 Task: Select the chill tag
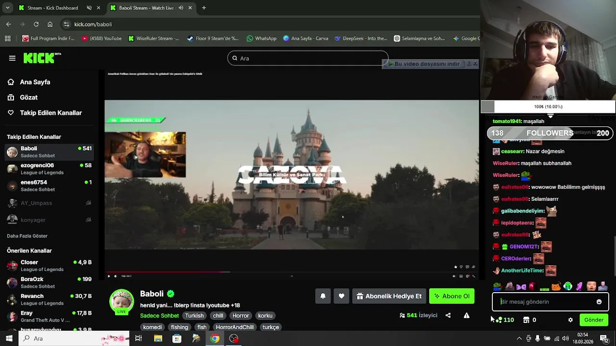tap(218, 316)
